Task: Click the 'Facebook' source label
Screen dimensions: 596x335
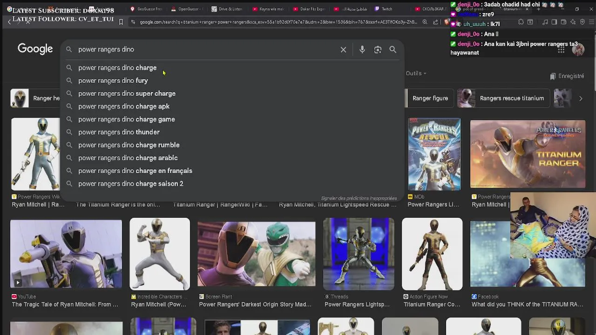Action: [x=488, y=297]
